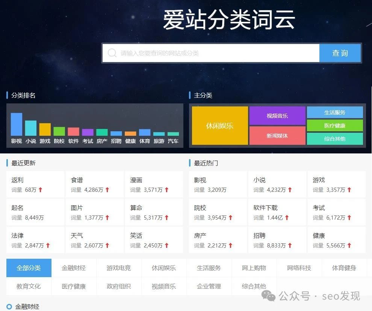
Task: Click the red up arrow beside 6,172万
Action: (x=349, y=217)
